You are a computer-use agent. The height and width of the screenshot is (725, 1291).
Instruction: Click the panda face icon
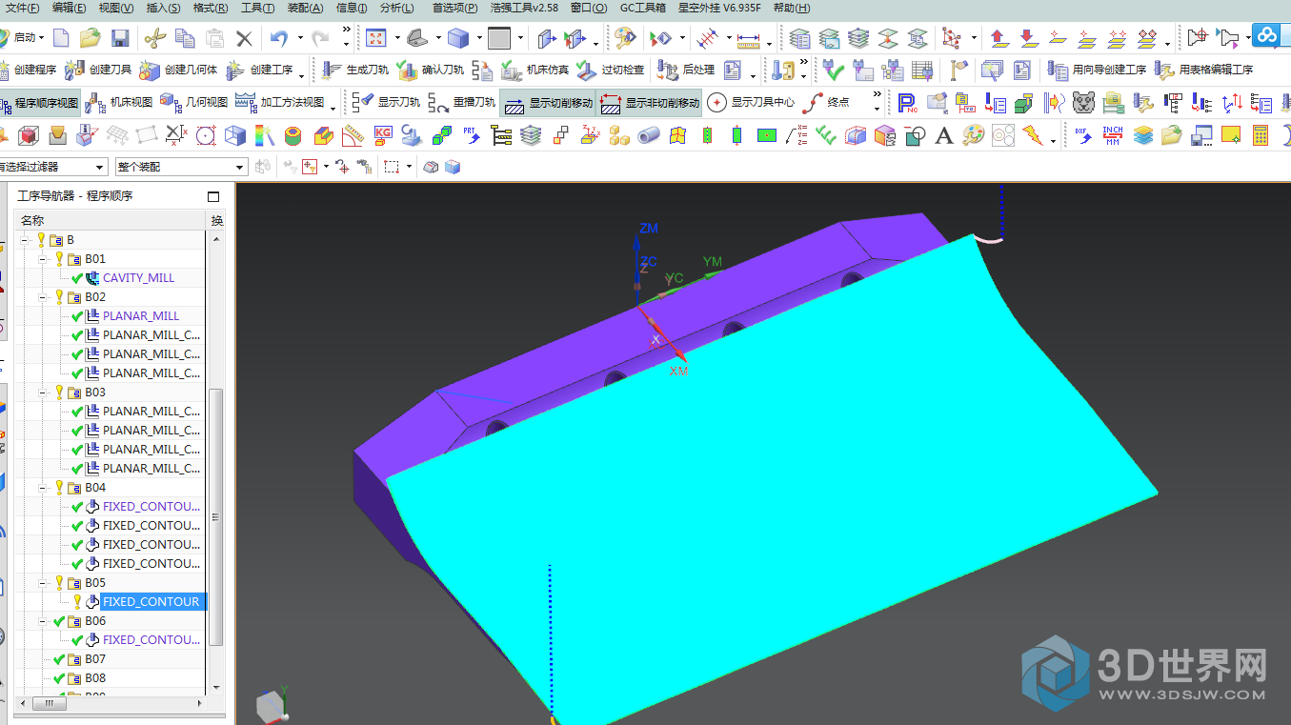click(1083, 103)
